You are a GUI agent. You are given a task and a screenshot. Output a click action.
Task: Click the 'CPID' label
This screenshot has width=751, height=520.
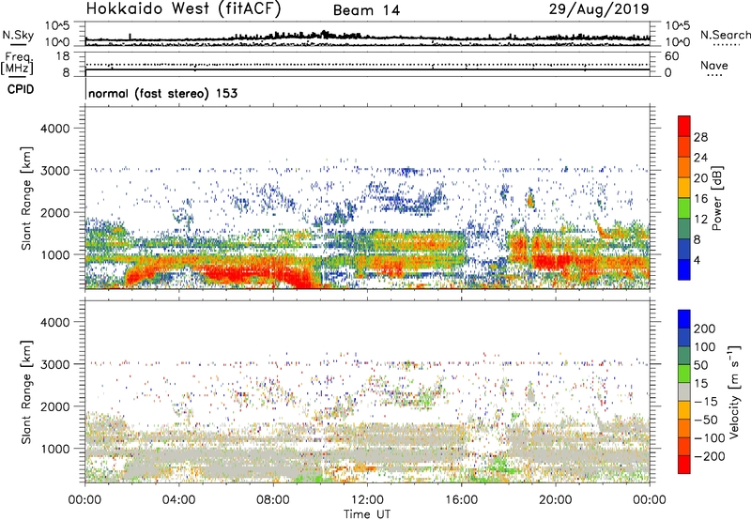coord(21,89)
